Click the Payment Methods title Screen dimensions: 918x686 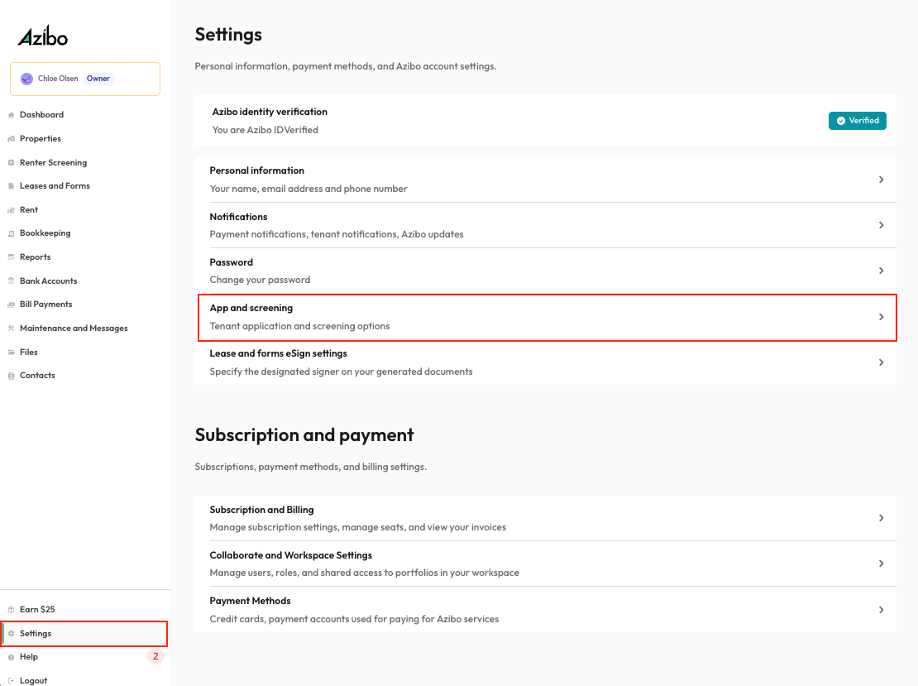point(250,601)
